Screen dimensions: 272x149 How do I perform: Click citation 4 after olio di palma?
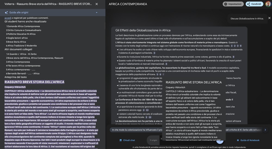point(233,57)
